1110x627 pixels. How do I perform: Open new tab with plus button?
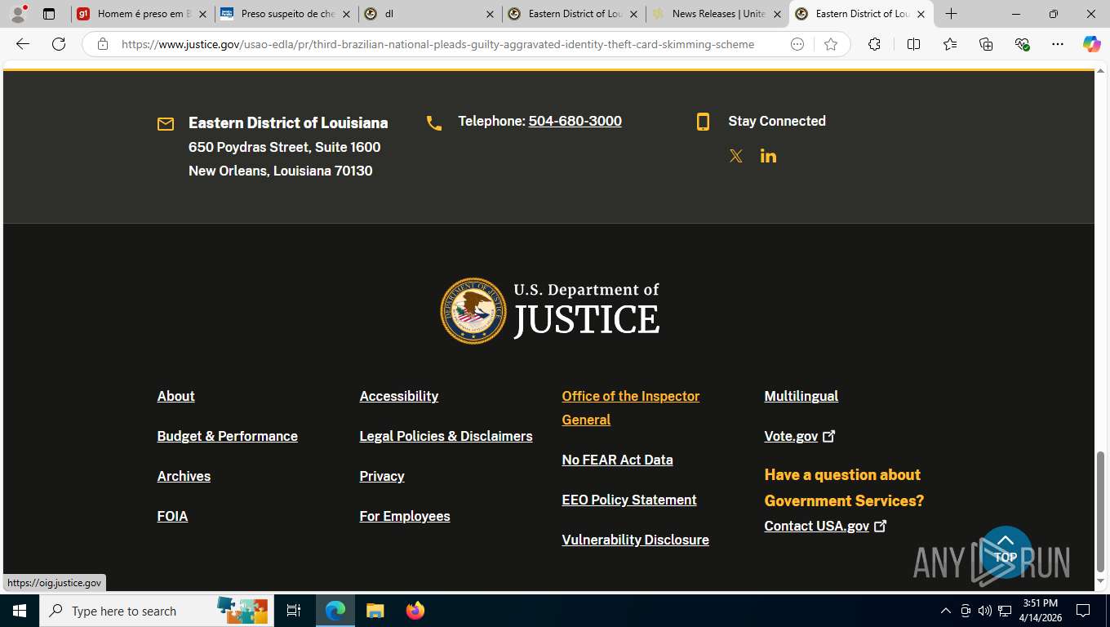951,14
